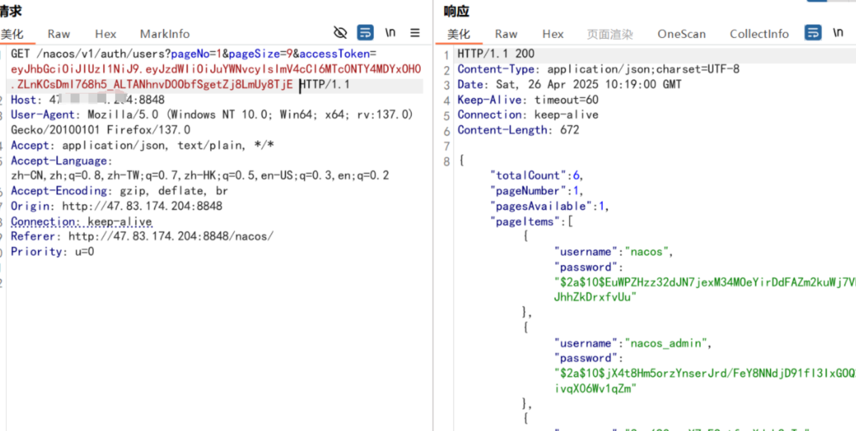Image resolution: width=856 pixels, height=431 pixels.
Task: Switch to request Hex tab
Action: click(106, 34)
